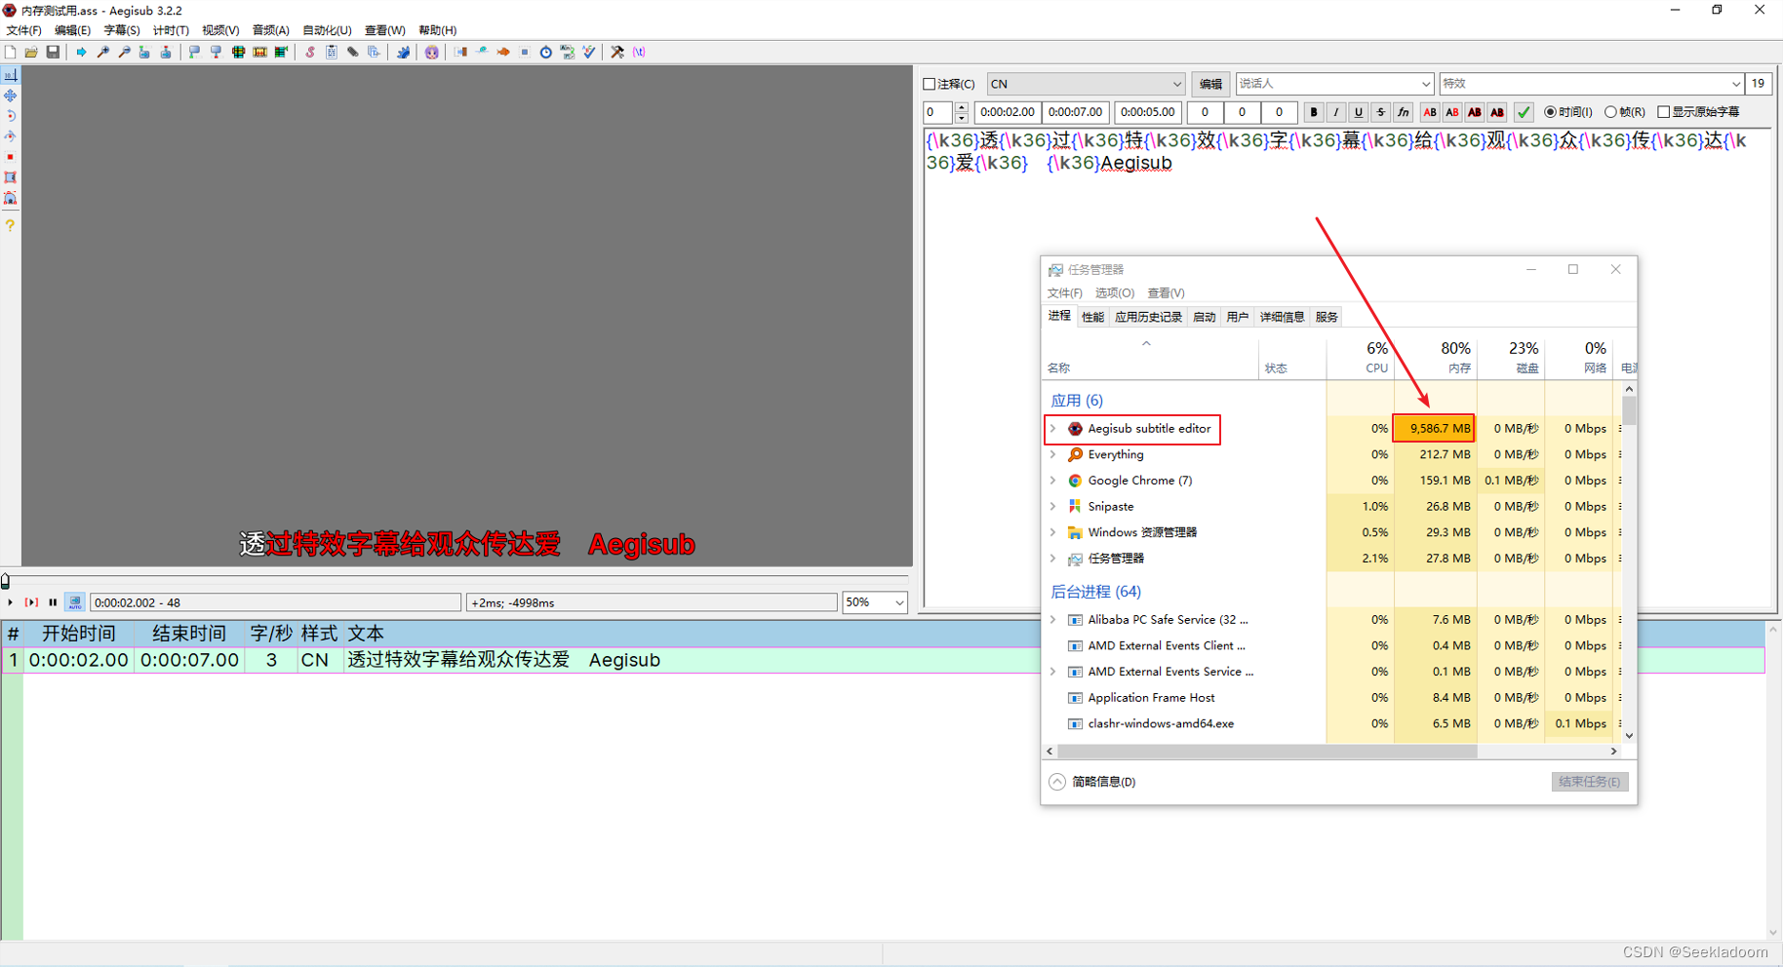The image size is (1783, 967).
Task: Open visual typesetting help question mark
Action: tap(10, 225)
